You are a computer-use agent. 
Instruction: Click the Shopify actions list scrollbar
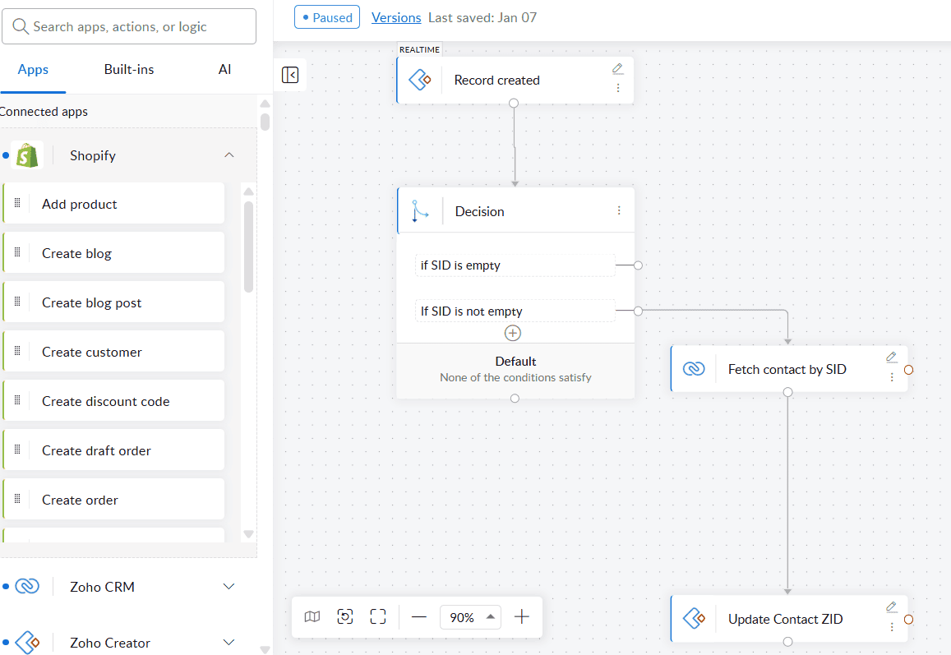point(248,247)
